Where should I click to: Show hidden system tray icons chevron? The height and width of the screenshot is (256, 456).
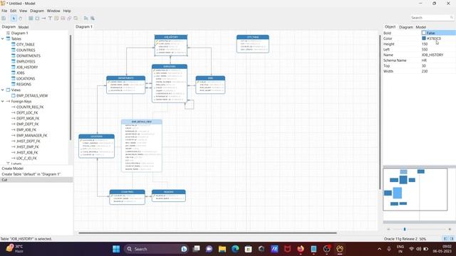[379, 249]
